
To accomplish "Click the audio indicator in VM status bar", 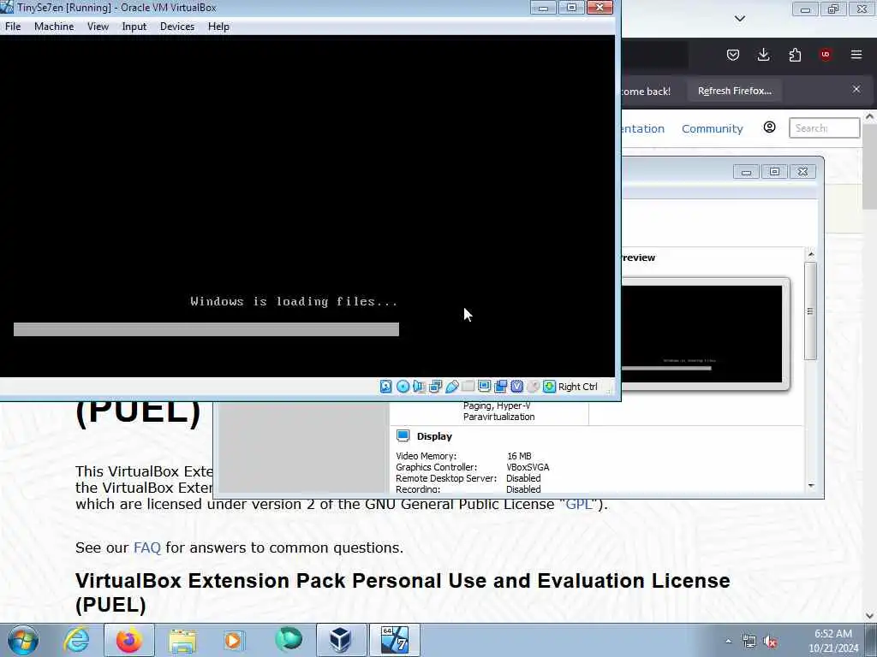I will point(419,387).
